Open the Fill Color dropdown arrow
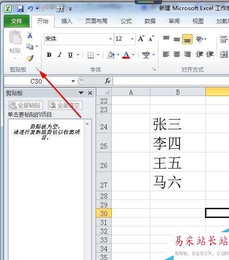 [118, 54]
